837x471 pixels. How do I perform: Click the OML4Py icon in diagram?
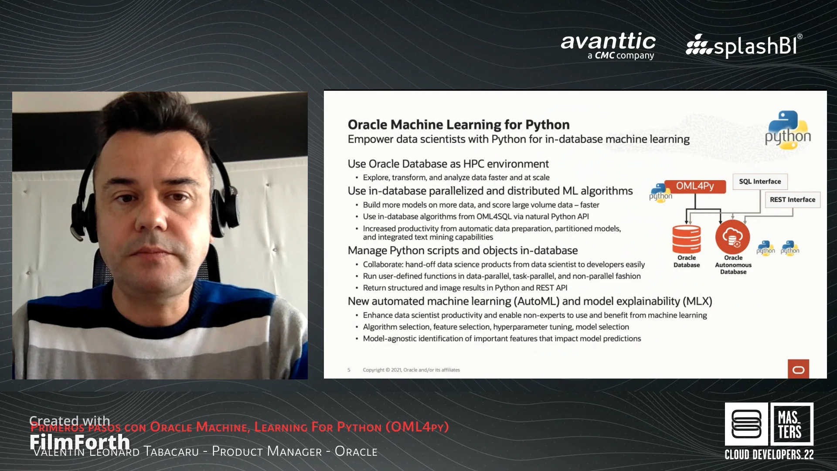click(694, 186)
